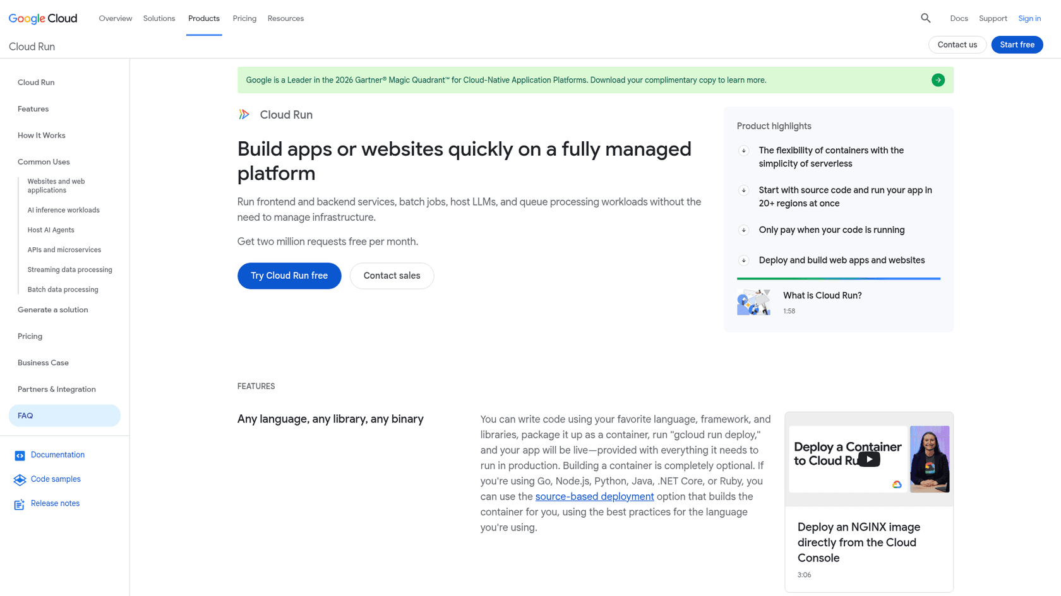1061x596 pixels.
Task: Open the presenter photo in the Deploy video card
Action: 930,459
